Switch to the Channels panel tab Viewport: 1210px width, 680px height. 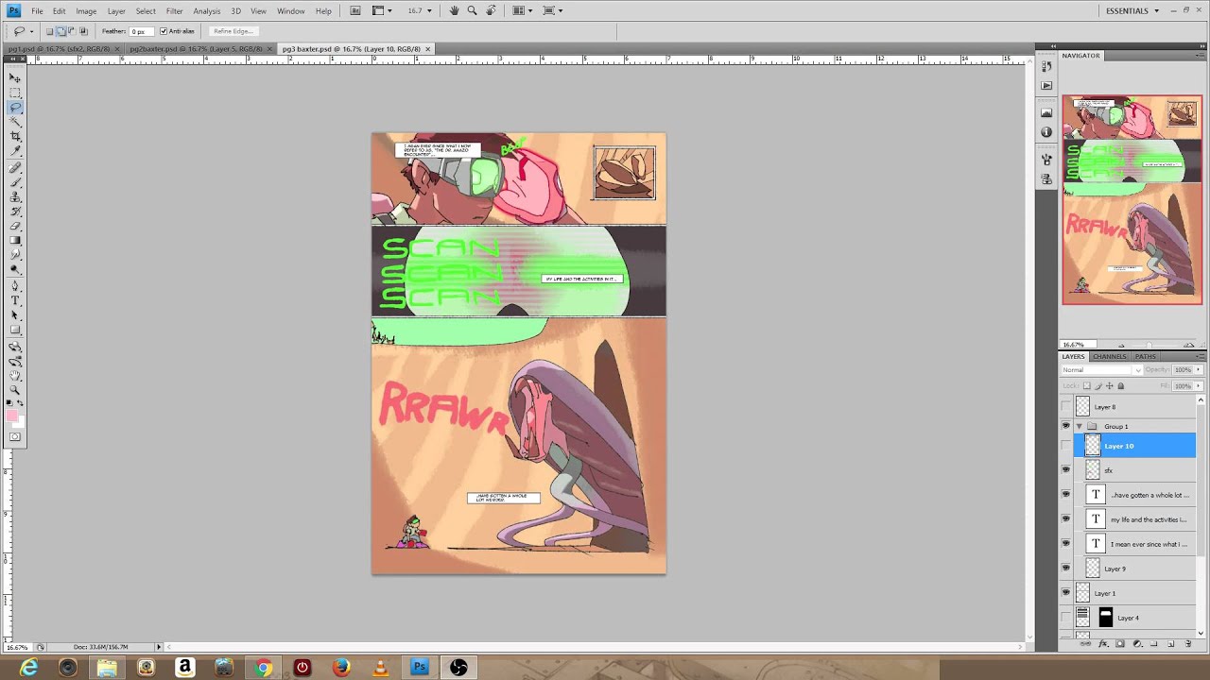point(1109,356)
